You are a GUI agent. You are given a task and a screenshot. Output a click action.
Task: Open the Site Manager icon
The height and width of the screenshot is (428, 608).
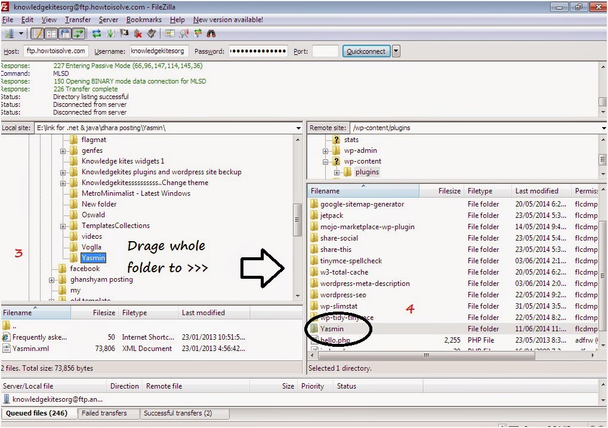9,34
